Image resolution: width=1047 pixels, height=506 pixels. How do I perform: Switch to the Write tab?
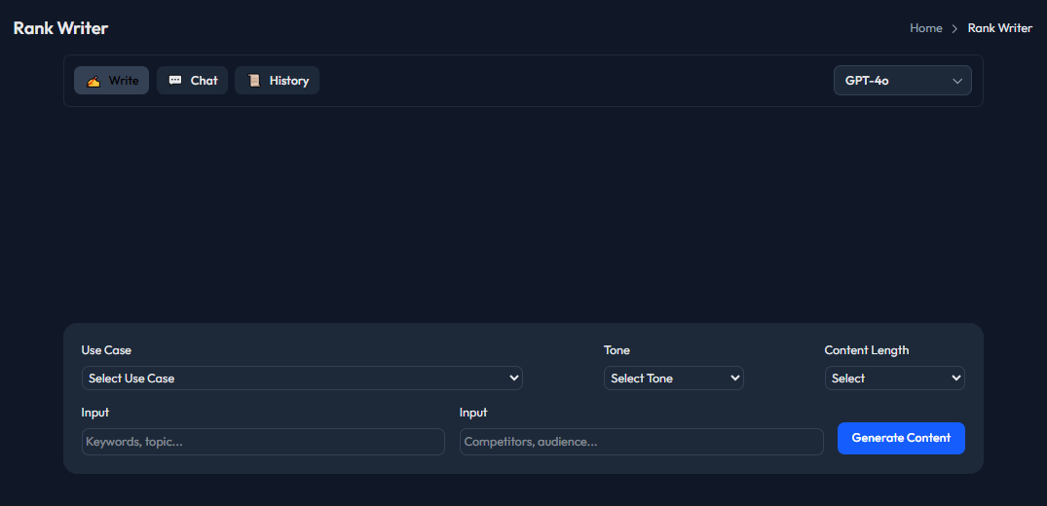(112, 81)
